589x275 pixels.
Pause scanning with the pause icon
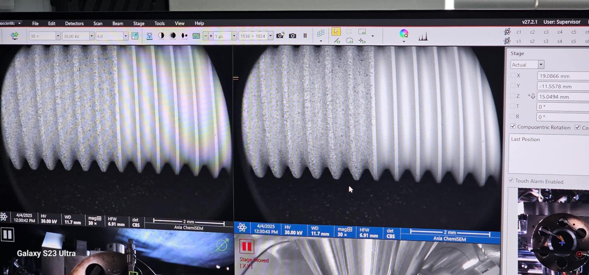tap(305, 36)
